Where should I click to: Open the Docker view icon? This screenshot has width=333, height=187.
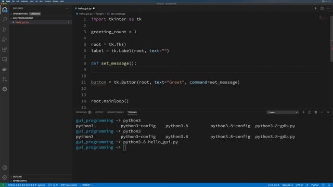5,69
